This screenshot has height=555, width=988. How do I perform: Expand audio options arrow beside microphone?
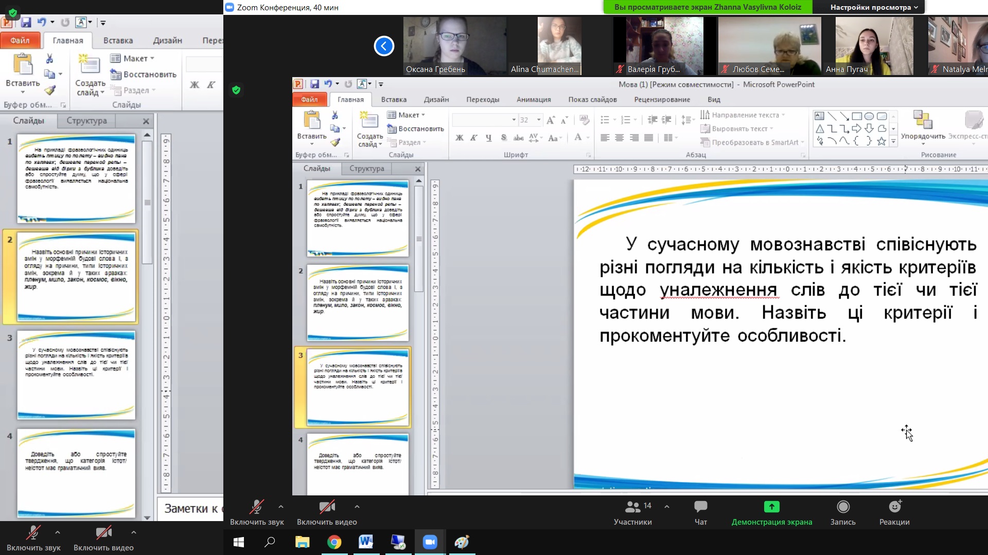pos(281,507)
